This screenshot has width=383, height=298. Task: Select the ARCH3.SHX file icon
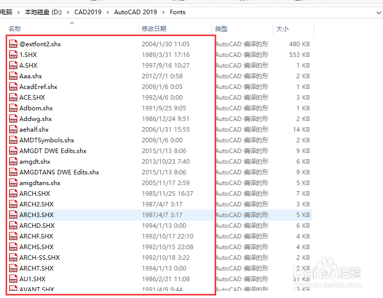(x=13, y=215)
